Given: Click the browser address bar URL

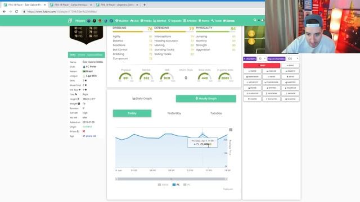Looking at the screenshot, I should (x=62, y=11).
